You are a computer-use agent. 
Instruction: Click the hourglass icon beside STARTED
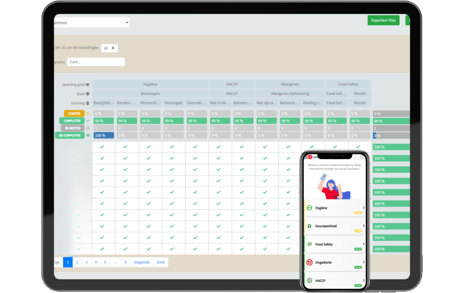click(x=88, y=114)
